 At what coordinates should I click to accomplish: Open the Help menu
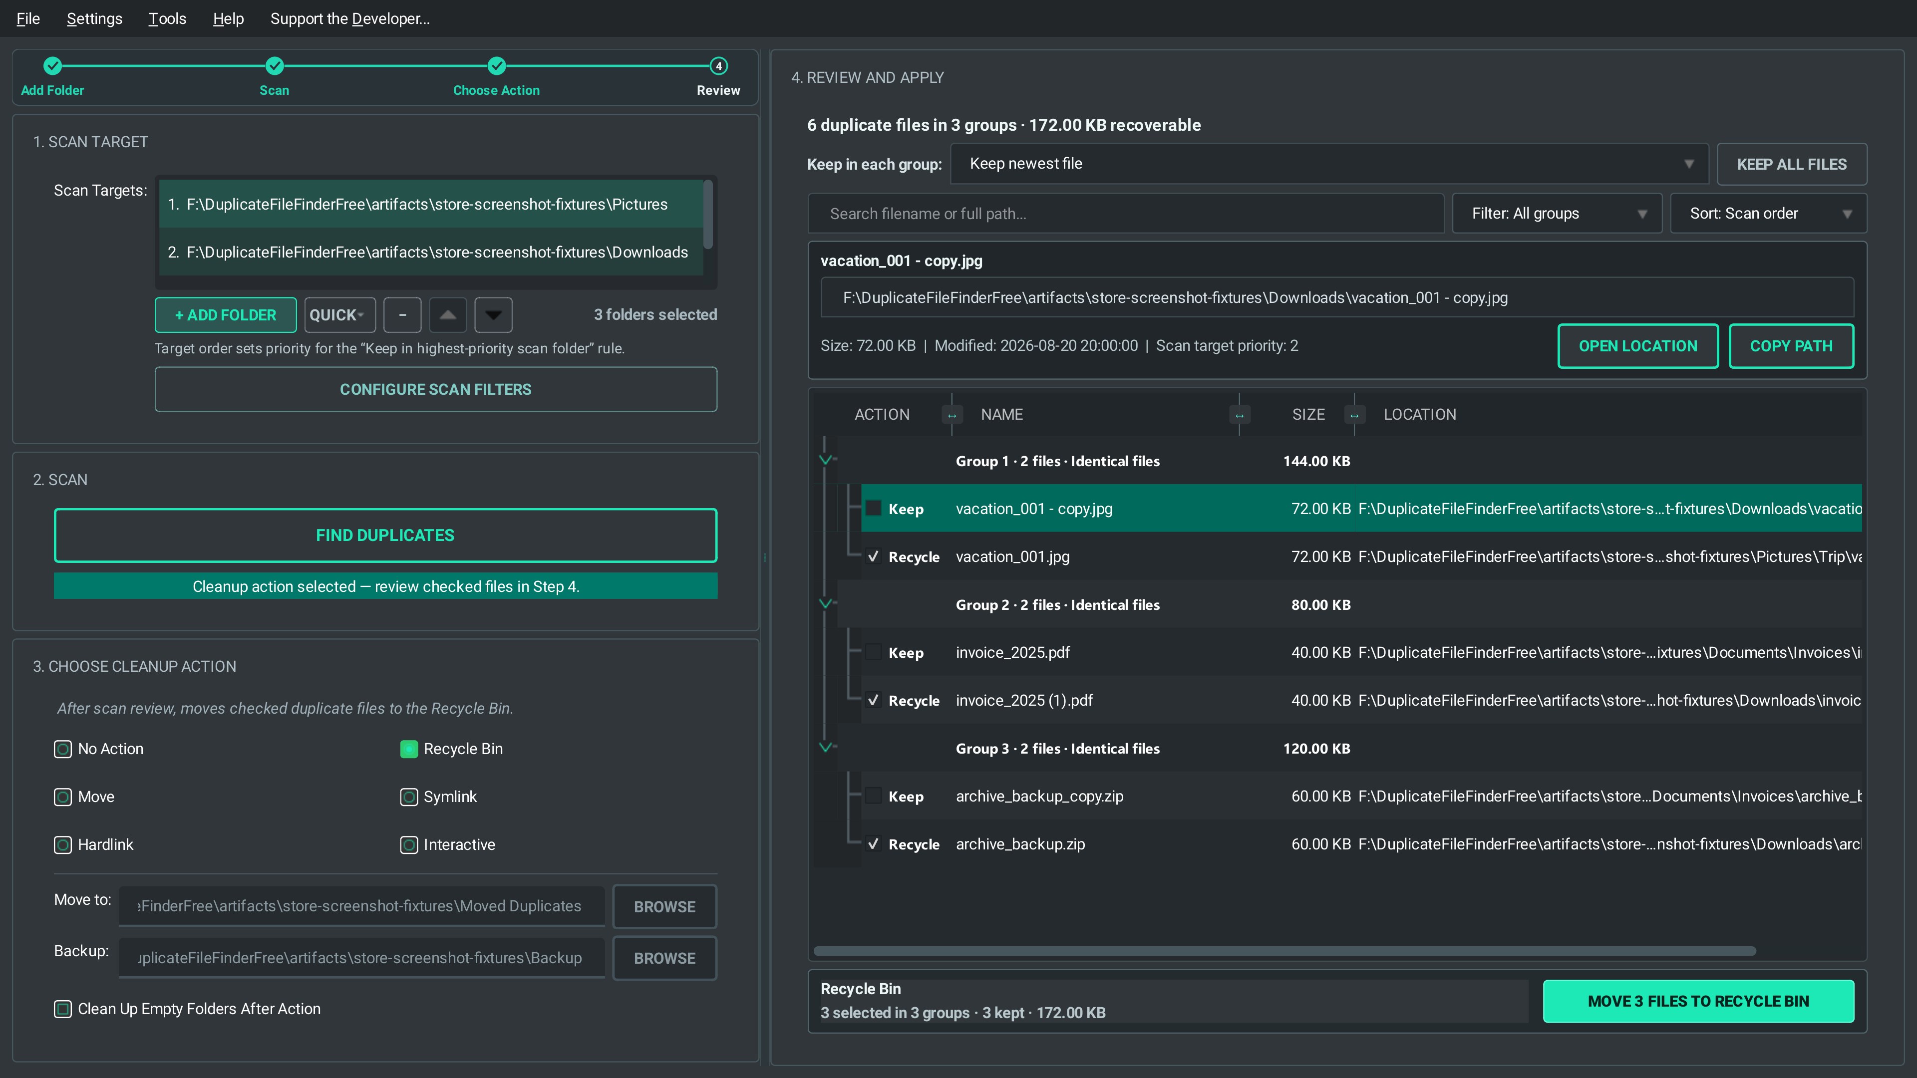(x=229, y=18)
